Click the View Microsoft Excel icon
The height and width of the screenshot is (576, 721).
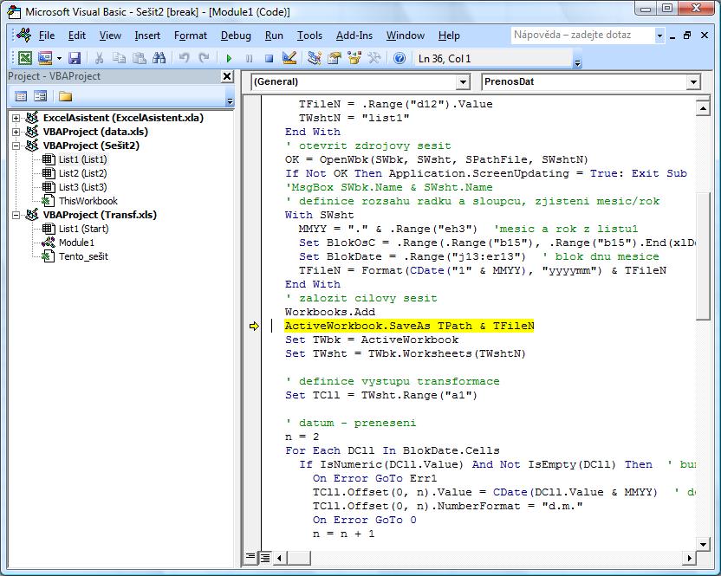26,58
